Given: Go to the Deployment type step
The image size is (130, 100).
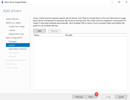Looking at the screenshot, I should pos(16,34).
